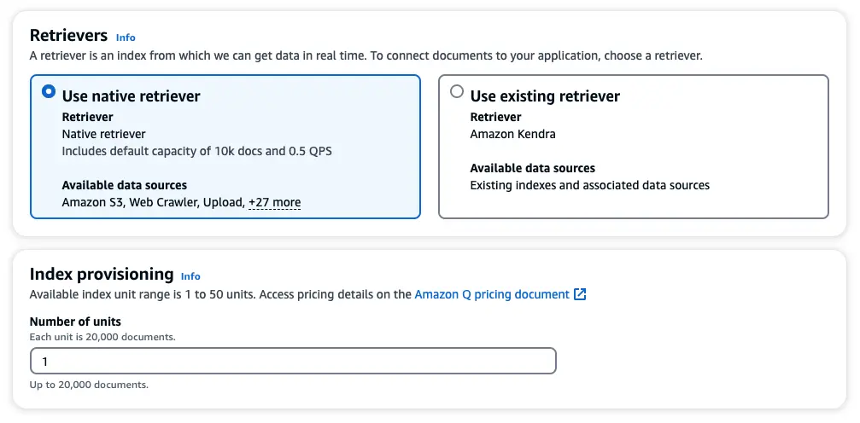Click Existing indexes and associated data sources text
The width and height of the screenshot is (860, 423).
[x=589, y=185]
